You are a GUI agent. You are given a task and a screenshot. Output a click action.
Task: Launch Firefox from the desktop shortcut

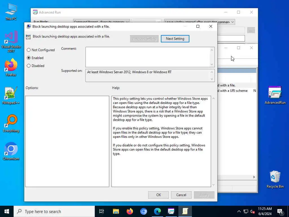(x=11, y=67)
